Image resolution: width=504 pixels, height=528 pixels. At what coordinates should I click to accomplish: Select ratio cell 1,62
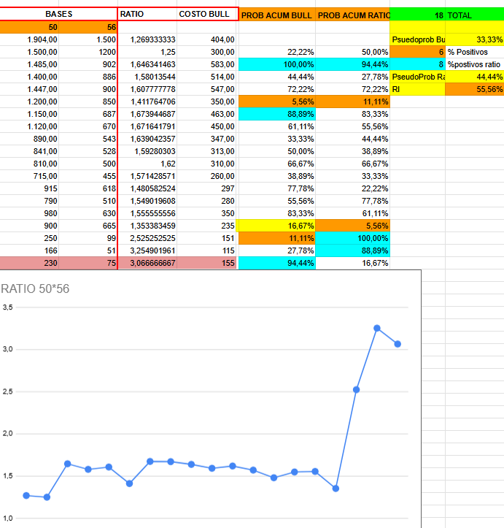coord(147,164)
